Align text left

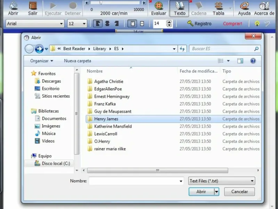pos(98,23)
